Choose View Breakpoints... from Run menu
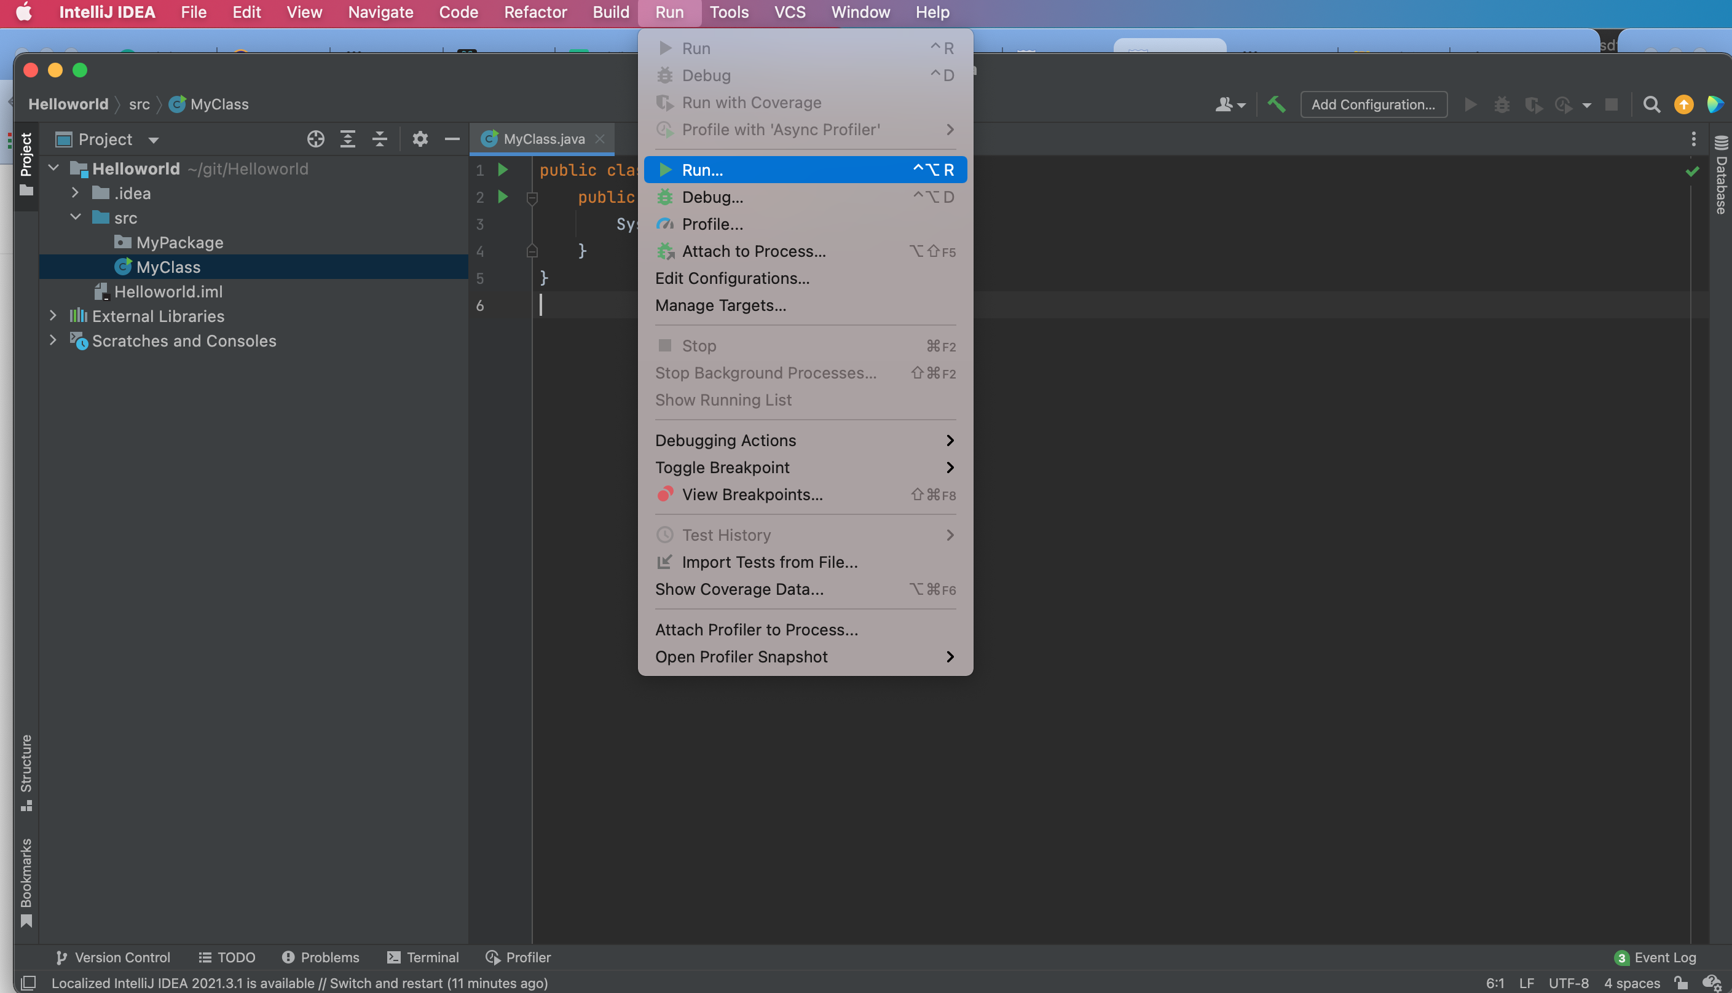This screenshot has height=993, width=1732. coord(752,495)
